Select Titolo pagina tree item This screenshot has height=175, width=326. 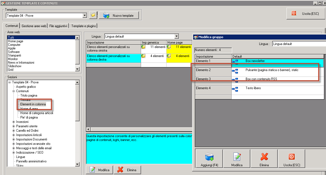point(29,95)
